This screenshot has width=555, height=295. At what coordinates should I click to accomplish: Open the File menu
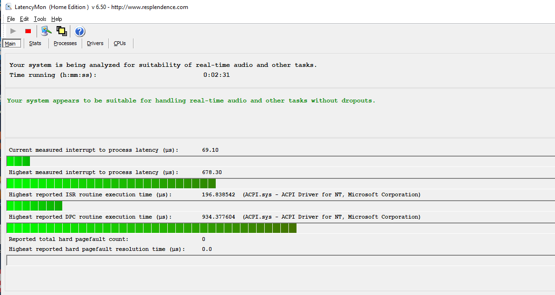11,19
